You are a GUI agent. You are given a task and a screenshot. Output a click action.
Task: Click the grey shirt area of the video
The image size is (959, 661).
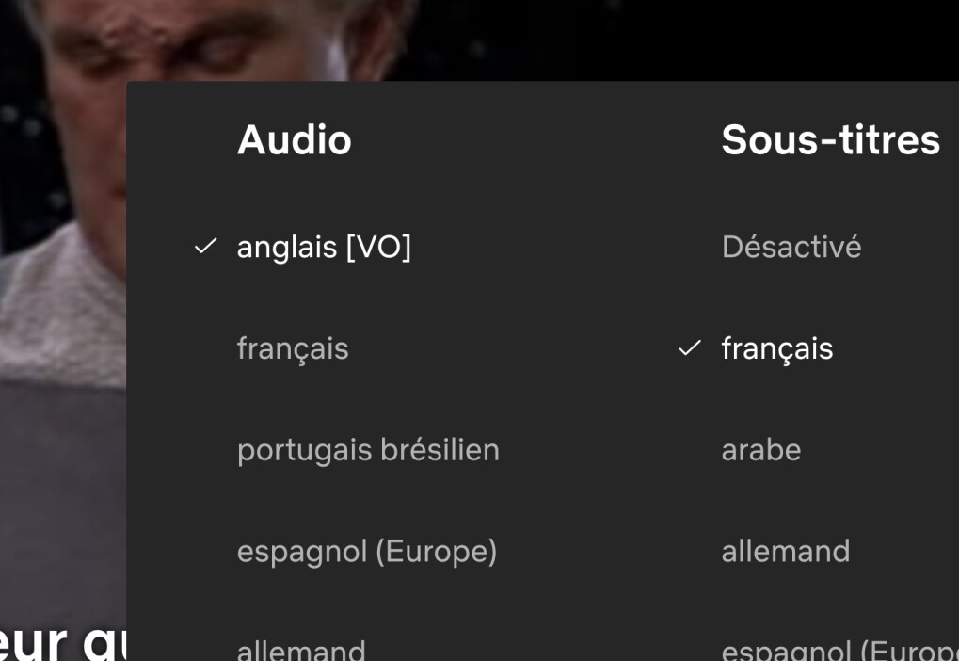[56, 311]
